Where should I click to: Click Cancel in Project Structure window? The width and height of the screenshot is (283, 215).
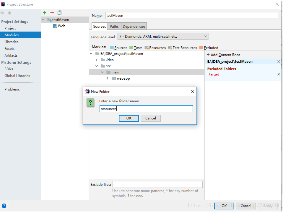[246, 206]
